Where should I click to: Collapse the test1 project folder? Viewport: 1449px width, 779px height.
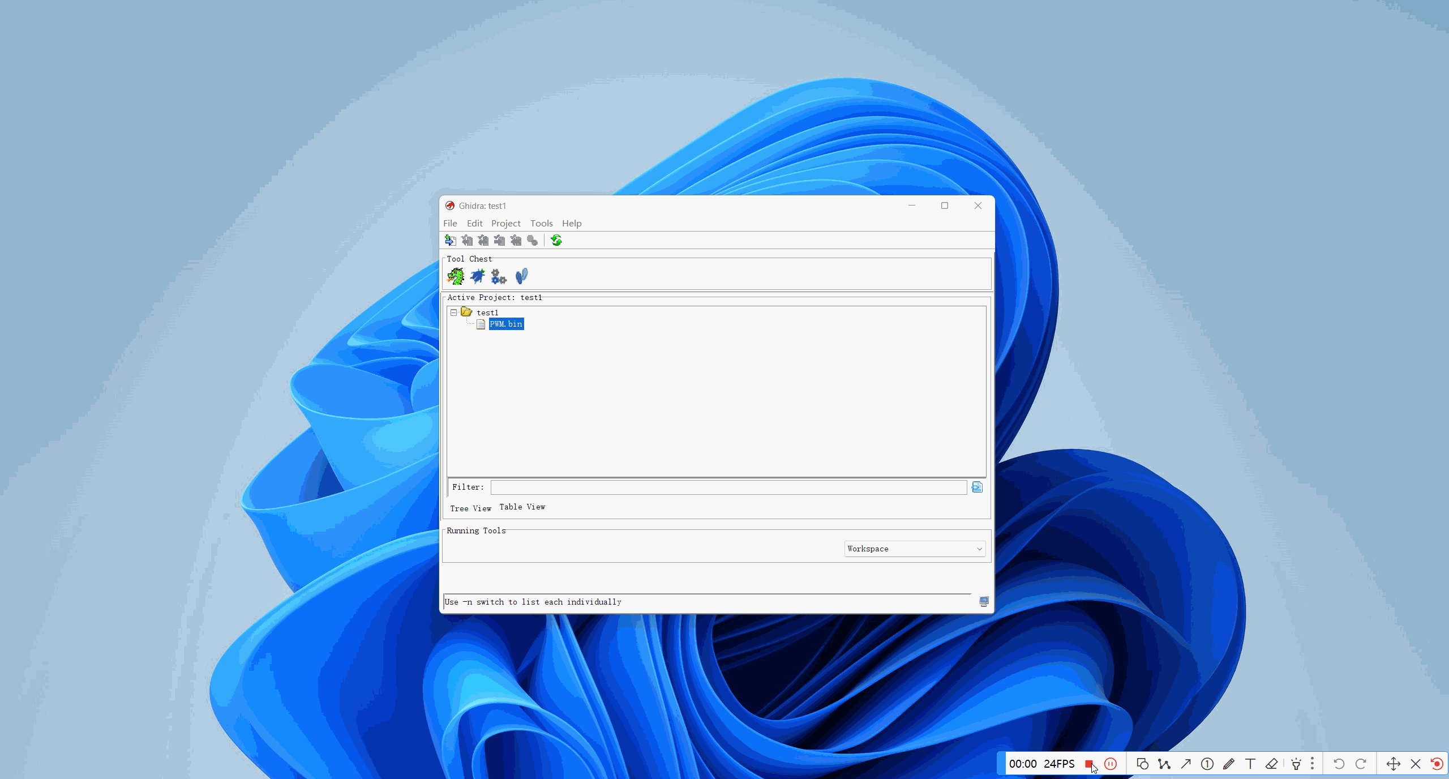click(x=453, y=313)
